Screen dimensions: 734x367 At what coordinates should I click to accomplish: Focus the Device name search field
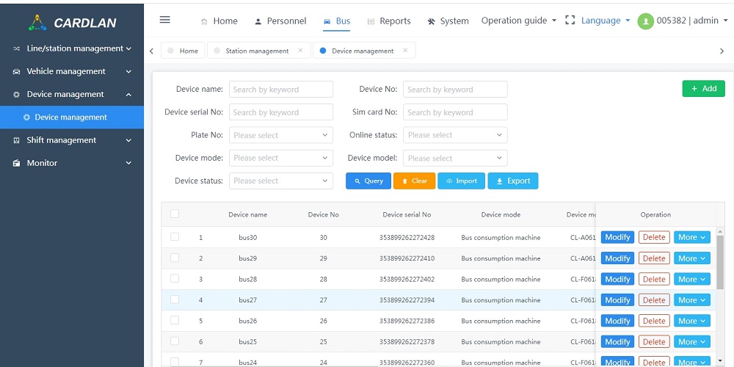[x=281, y=90]
